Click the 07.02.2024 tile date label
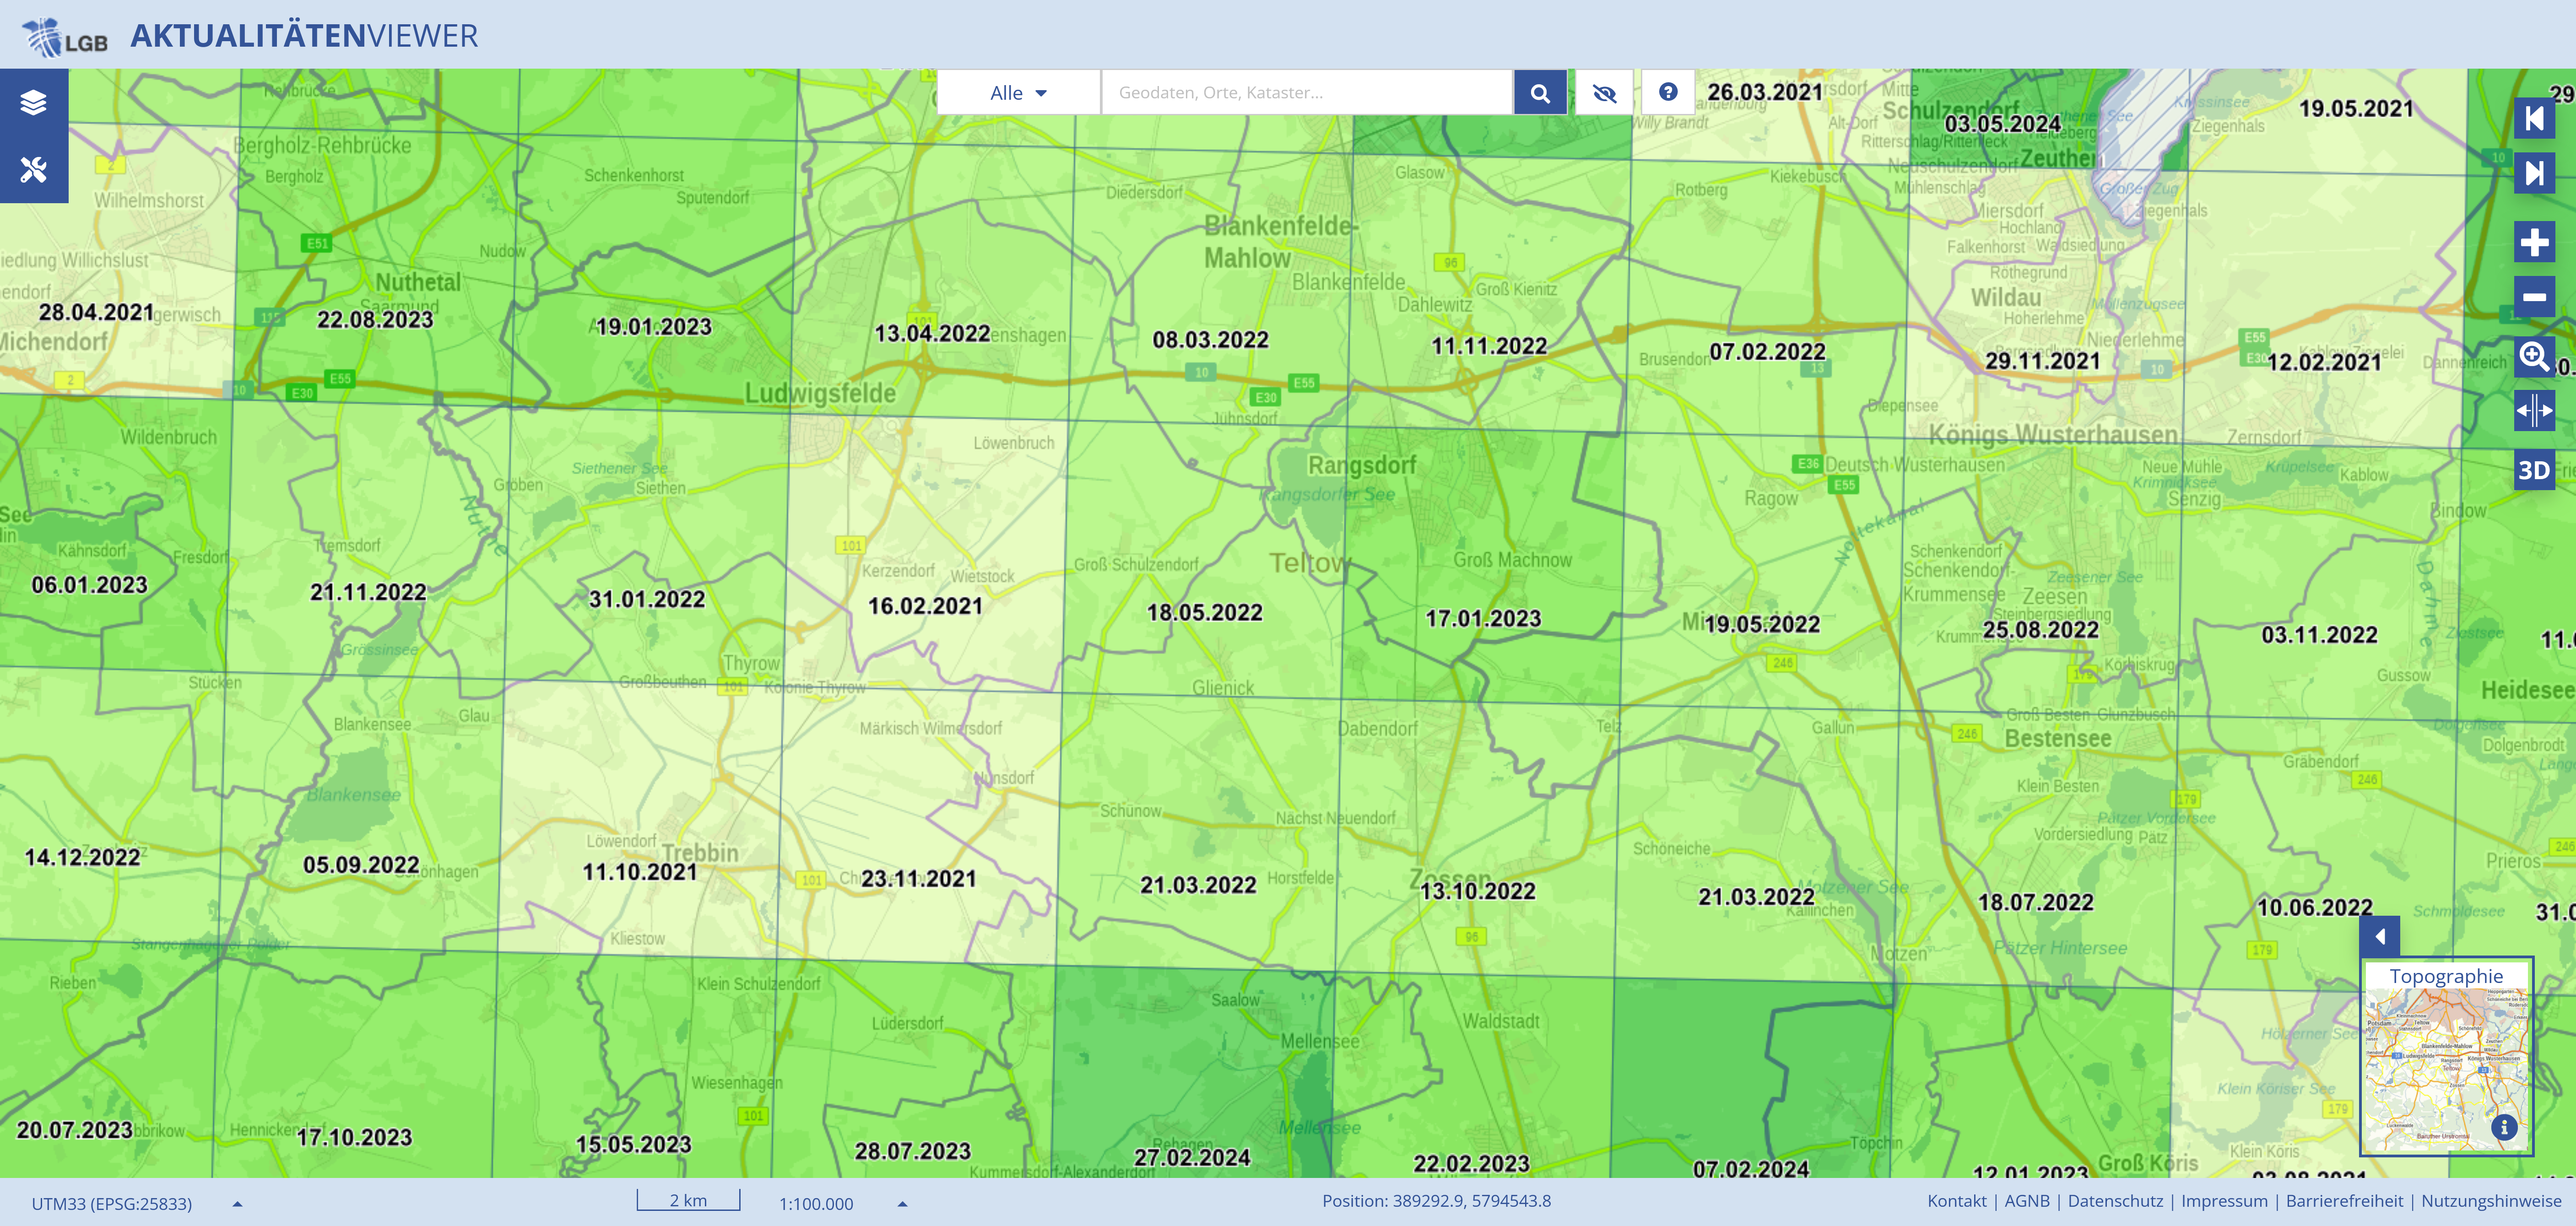2576x1226 pixels. pyautogui.click(x=1751, y=1169)
